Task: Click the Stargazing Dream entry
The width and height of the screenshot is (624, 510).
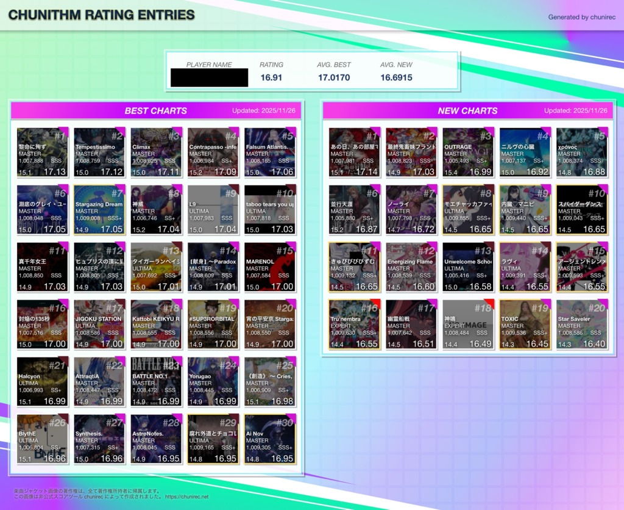Action: [99, 210]
